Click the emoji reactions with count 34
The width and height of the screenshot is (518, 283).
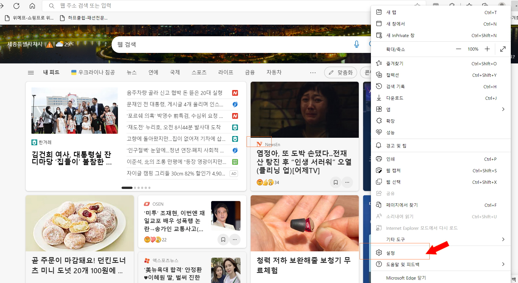[x=268, y=182]
